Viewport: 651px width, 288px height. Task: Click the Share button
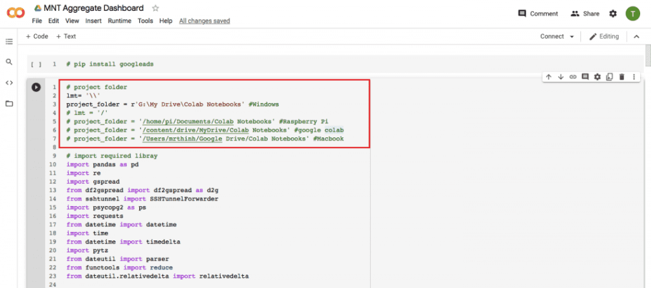[585, 14]
